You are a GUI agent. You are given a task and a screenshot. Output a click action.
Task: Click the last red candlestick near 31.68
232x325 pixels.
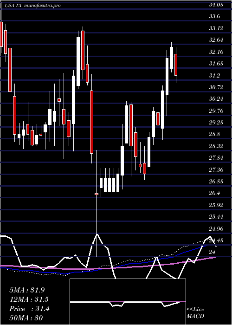click(176, 65)
